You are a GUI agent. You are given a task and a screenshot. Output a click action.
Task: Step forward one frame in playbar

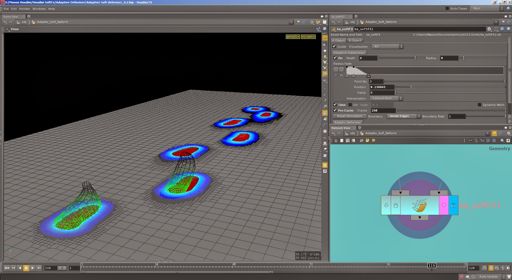coord(39,268)
